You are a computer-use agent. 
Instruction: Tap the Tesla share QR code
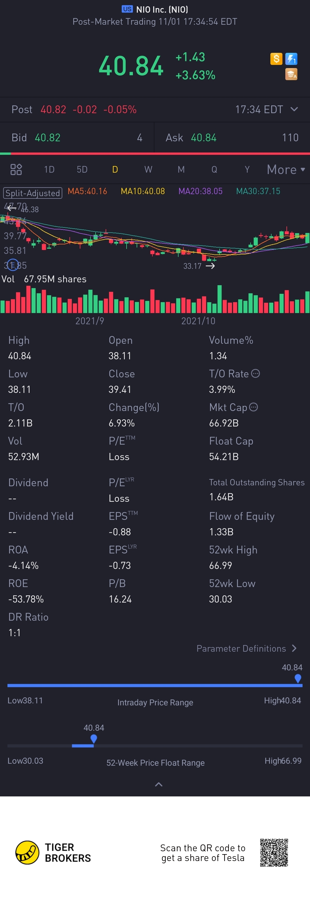coord(274,852)
